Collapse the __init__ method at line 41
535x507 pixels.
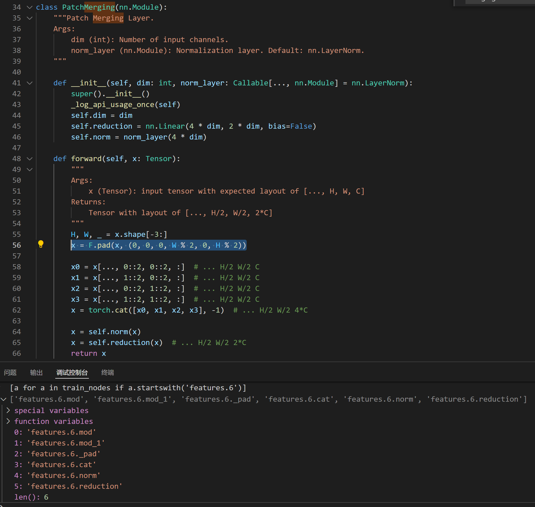(x=30, y=83)
